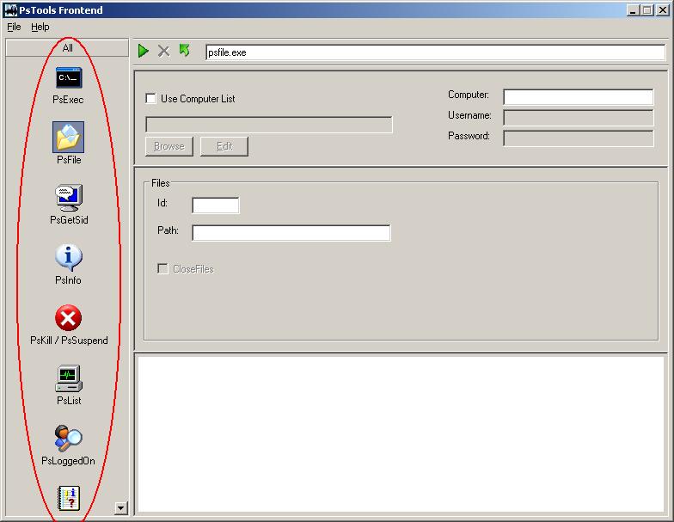Click the gray X cancel toolbar icon

click(163, 52)
